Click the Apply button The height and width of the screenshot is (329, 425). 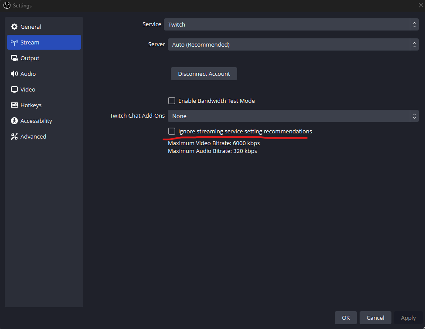pos(408,318)
